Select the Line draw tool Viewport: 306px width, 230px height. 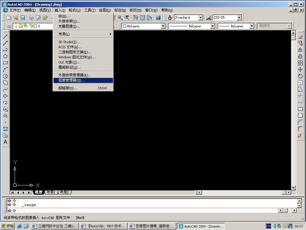coord(5,36)
